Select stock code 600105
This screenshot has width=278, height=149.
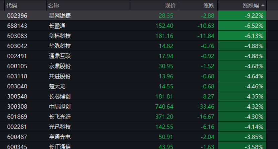click(x=17, y=66)
